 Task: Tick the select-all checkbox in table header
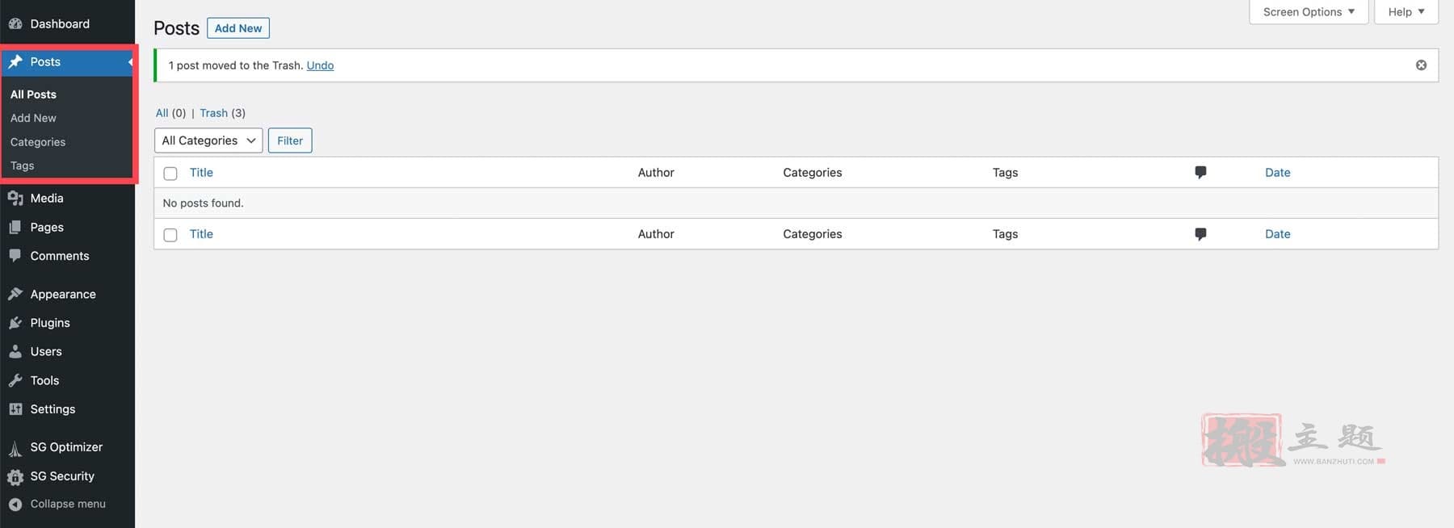170,174
